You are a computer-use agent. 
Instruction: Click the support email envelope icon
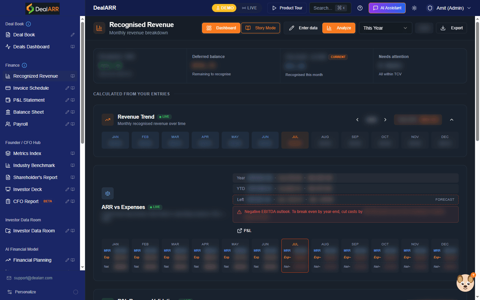pos(9,278)
